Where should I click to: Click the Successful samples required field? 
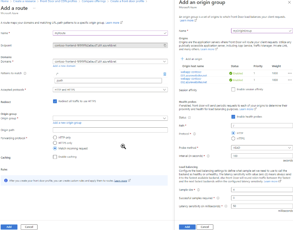click(x=262, y=198)
